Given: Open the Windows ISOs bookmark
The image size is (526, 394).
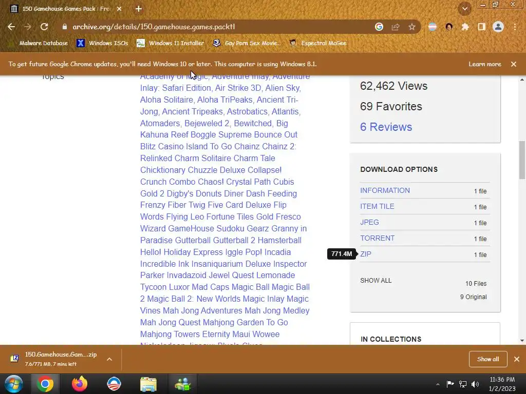Looking at the screenshot, I should [x=102, y=43].
